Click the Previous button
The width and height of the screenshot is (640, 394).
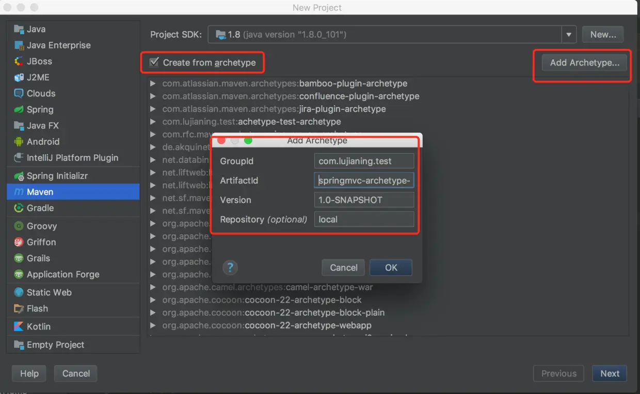pos(558,374)
